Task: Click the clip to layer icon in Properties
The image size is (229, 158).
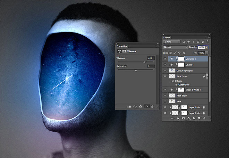Action: coord(129,106)
